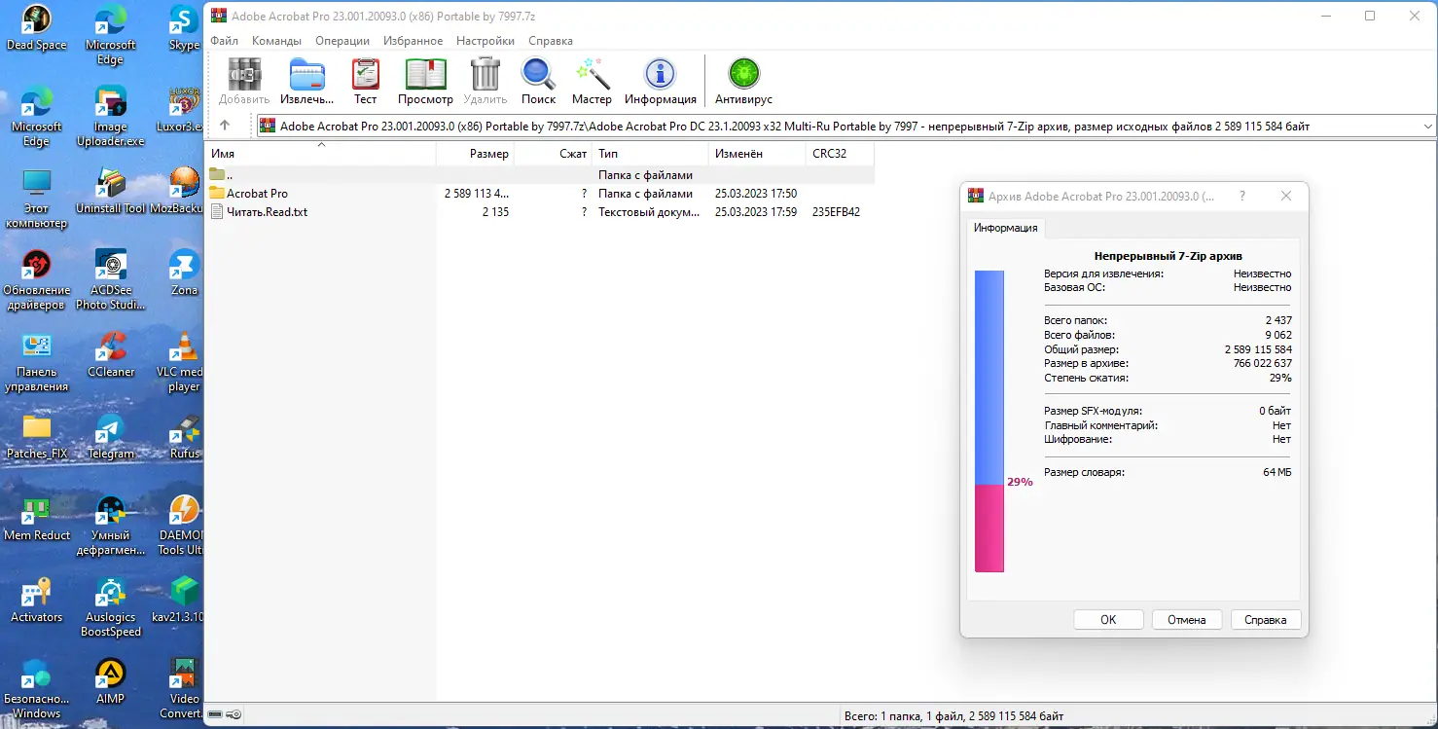Click the Добавить toolbar icon
The image size is (1438, 729).
pos(244,75)
